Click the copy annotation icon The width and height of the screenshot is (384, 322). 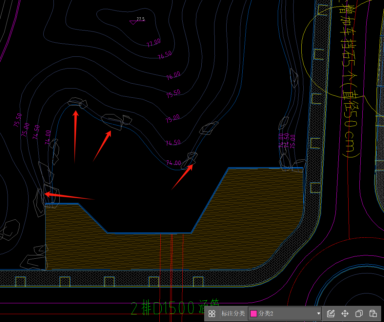[x=359, y=313]
